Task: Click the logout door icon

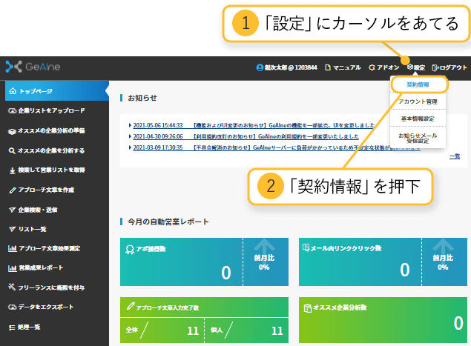Action: tap(435, 68)
